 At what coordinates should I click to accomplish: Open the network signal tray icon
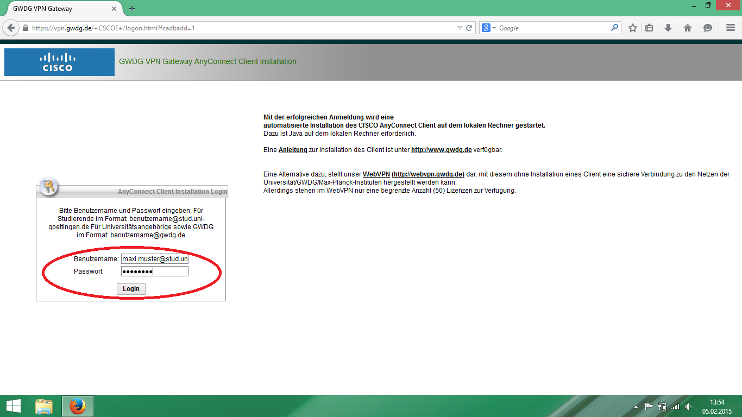(x=675, y=406)
